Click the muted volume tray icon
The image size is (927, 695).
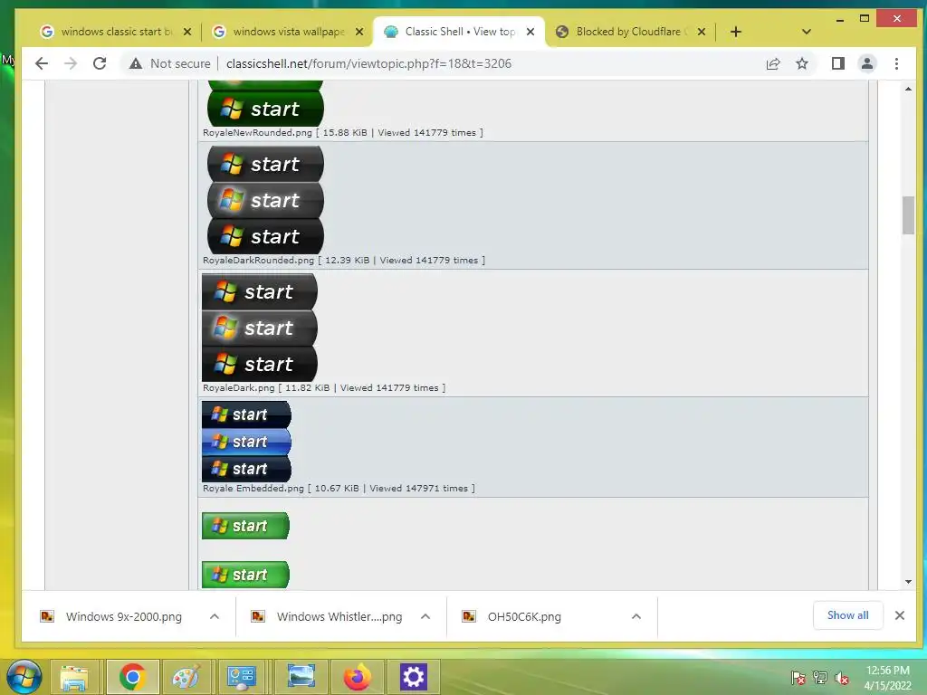tap(842, 678)
